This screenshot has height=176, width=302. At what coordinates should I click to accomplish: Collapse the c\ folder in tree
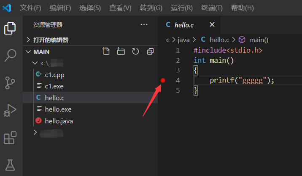[35, 63]
